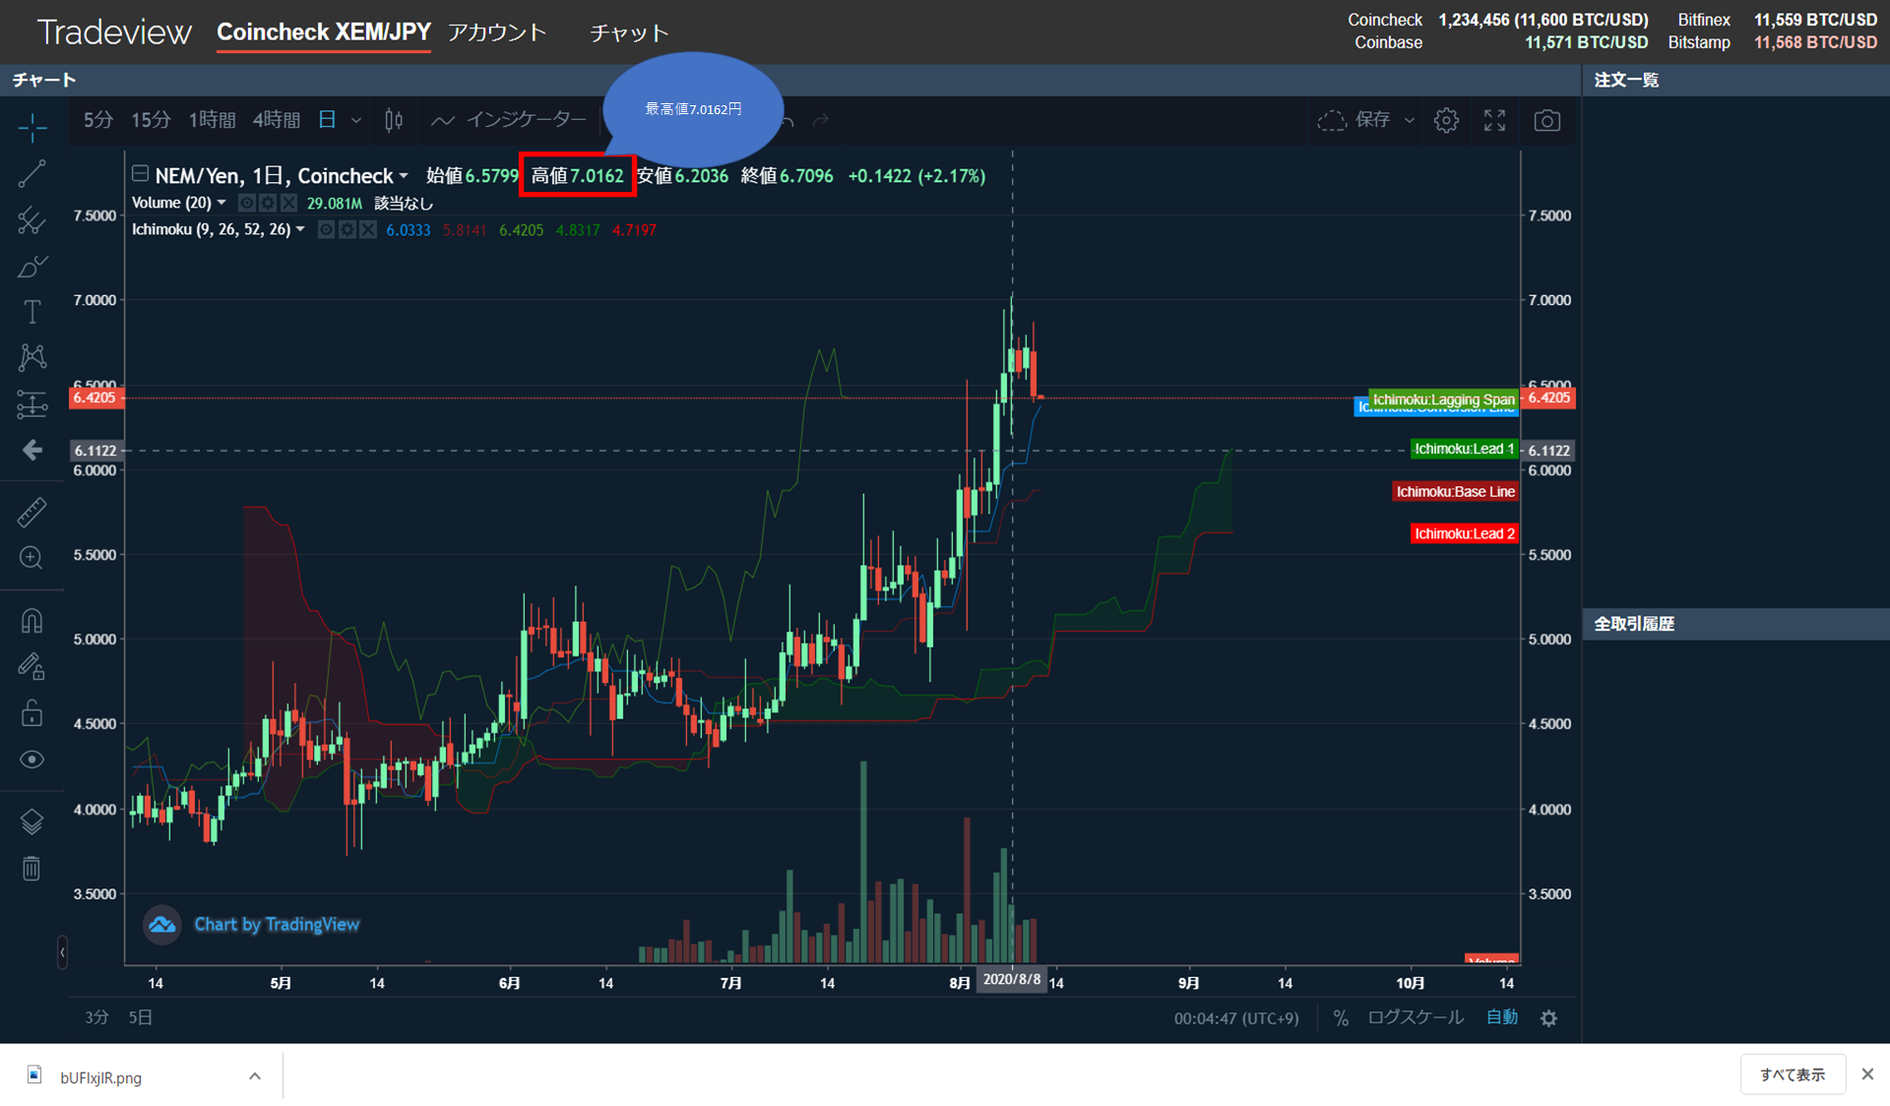Open the object tree layers icon
The height and width of the screenshot is (1106, 1890).
pos(31,822)
